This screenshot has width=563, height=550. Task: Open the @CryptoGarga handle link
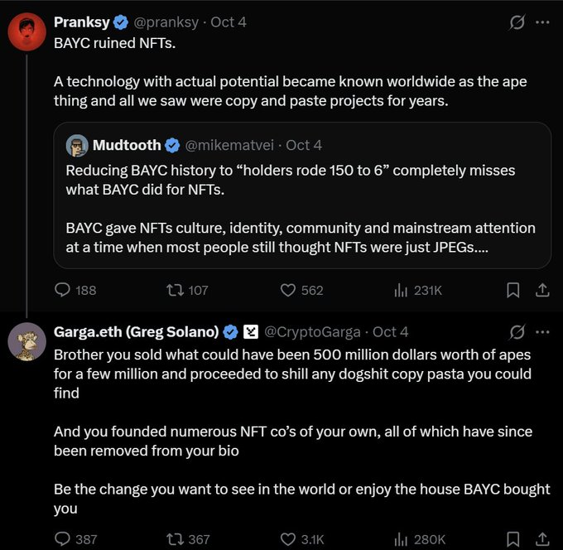pyautogui.click(x=312, y=332)
